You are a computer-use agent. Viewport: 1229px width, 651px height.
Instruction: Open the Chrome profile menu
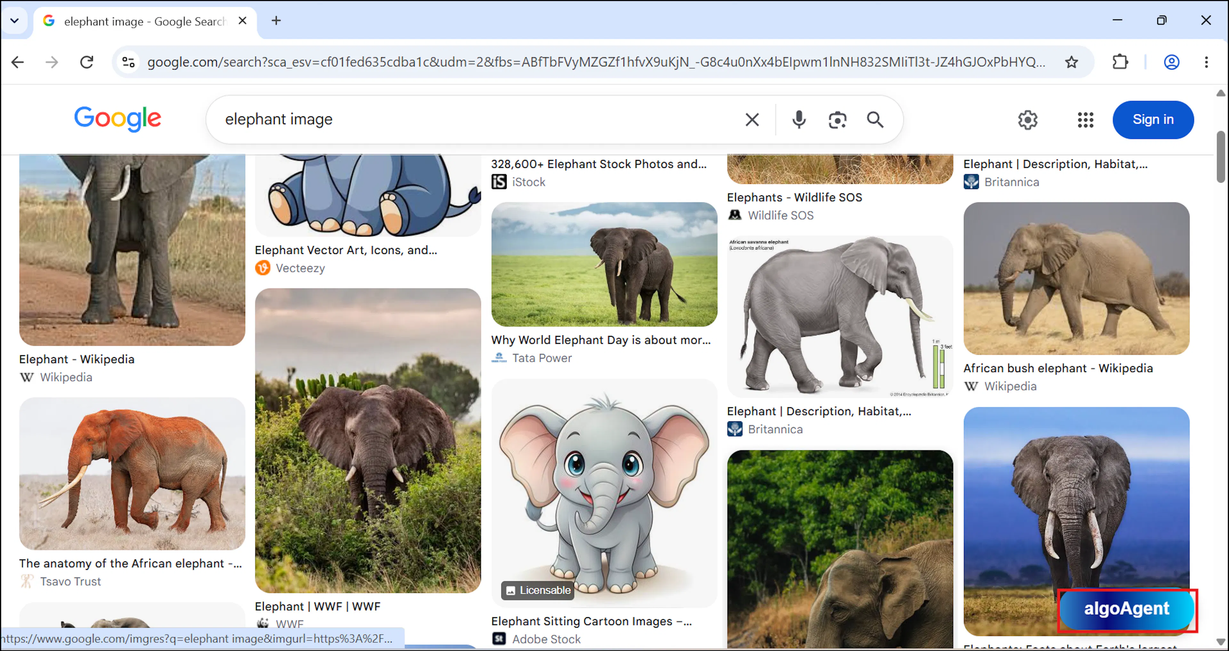coord(1172,62)
